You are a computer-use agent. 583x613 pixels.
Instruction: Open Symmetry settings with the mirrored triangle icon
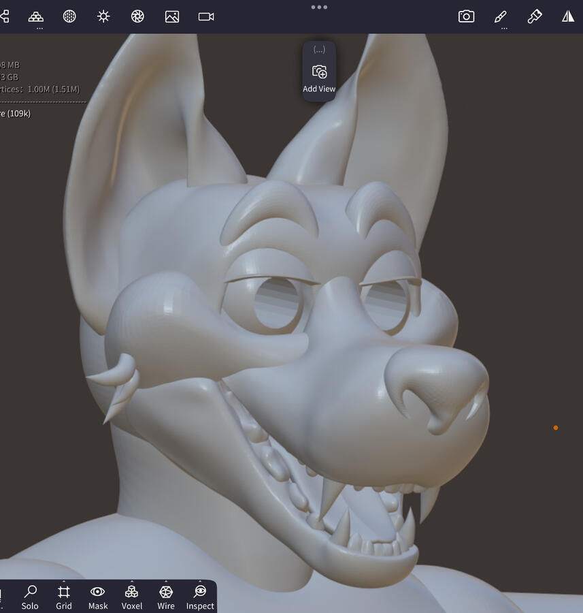click(x=568, y=16)
